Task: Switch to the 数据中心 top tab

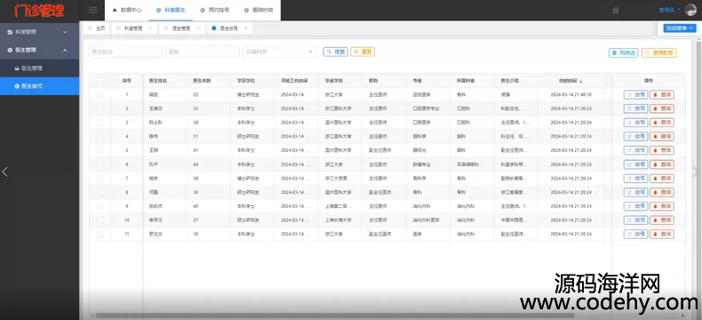Action: coord(127,10)
